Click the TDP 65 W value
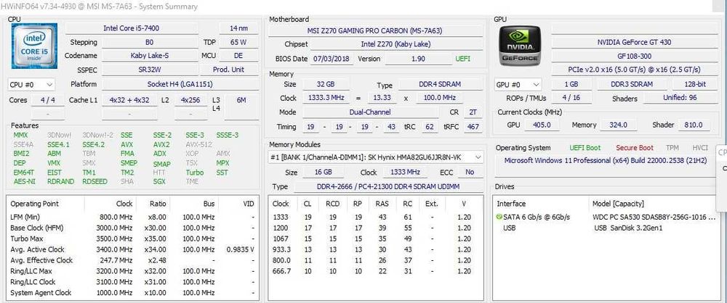 pos(238,42)
